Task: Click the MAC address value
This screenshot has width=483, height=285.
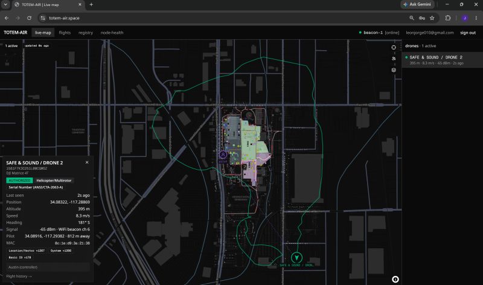Action: click(72, 243)
